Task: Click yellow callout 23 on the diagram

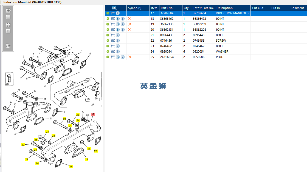Action: 47,132
